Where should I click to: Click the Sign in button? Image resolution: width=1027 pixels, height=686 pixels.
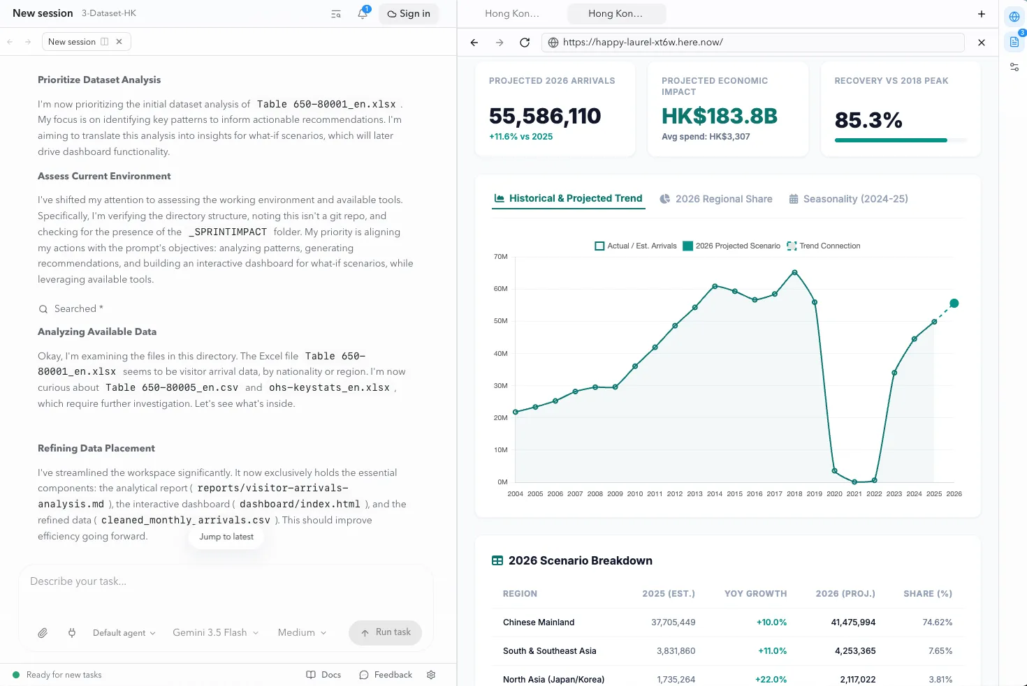tap(409, 14)
